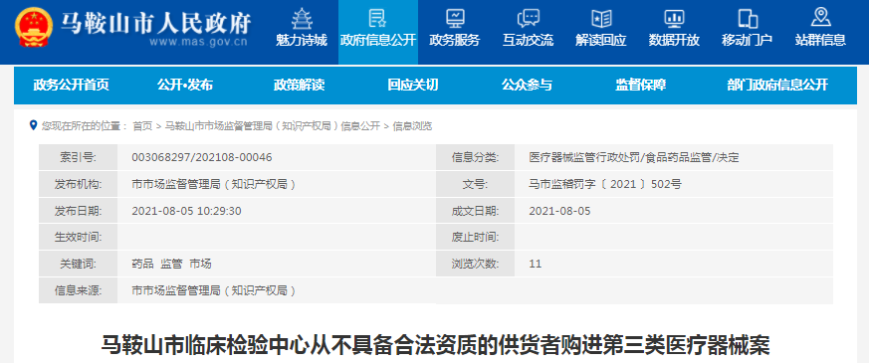Click the 关键词 label cell
The height and width of the screenshot is (363, 869).
79,264
